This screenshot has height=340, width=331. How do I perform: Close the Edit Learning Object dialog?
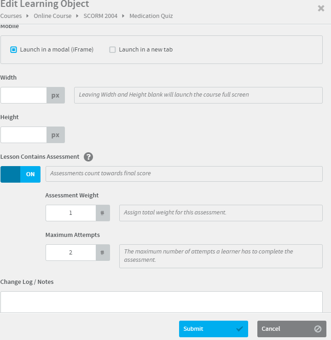coord(321,8)
